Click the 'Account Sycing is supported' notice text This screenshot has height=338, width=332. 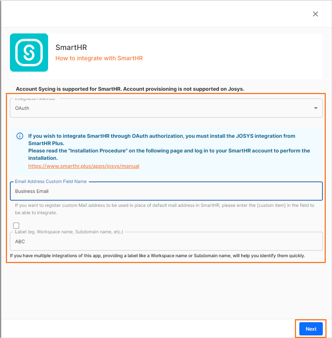coord(130,89)
